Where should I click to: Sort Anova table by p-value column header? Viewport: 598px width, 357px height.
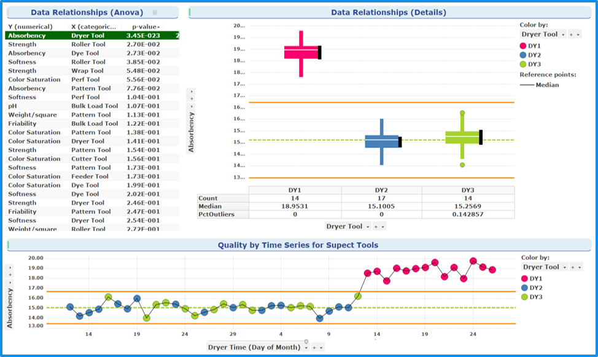point(146,26)
